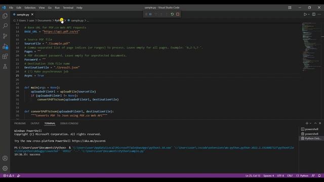Select the first powershell terminal entry

pyautogui.click(x=311, y=129)
